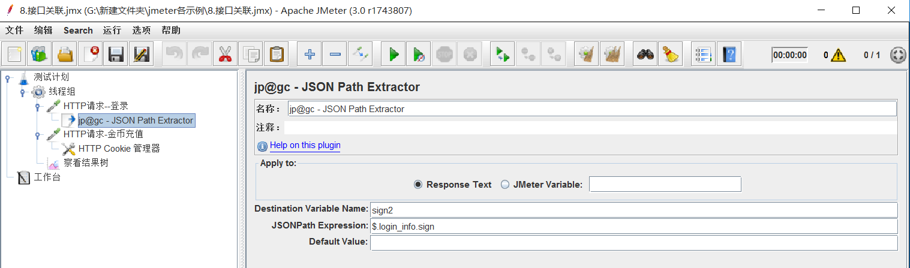The width and height of the screenshot is (910, 268).
Task: Click the New test plan icon
Action: coord(14,55)
